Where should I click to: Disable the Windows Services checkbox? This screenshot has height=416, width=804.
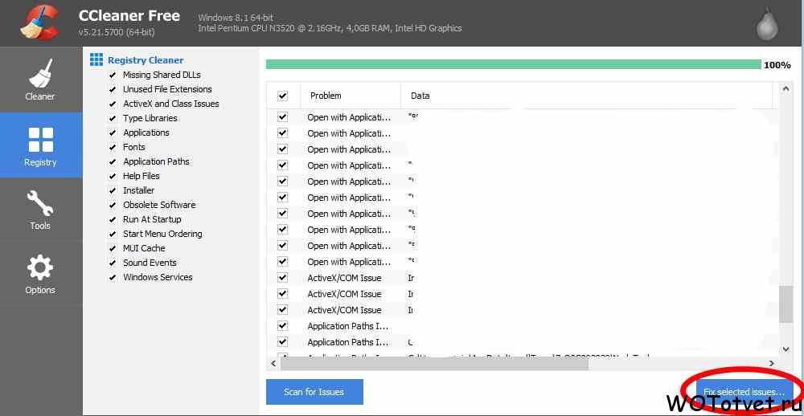pyautogui.click(x=113, y=277)
